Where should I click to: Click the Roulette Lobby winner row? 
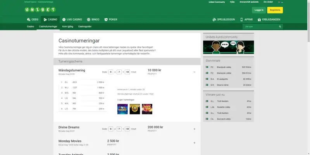[228, 107]
